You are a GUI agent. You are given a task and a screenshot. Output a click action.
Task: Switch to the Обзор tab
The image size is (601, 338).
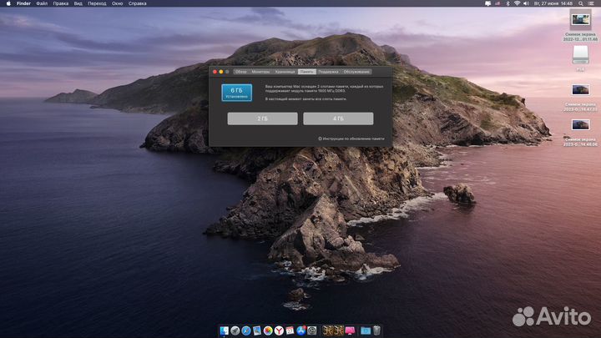(x=240, y=72)
